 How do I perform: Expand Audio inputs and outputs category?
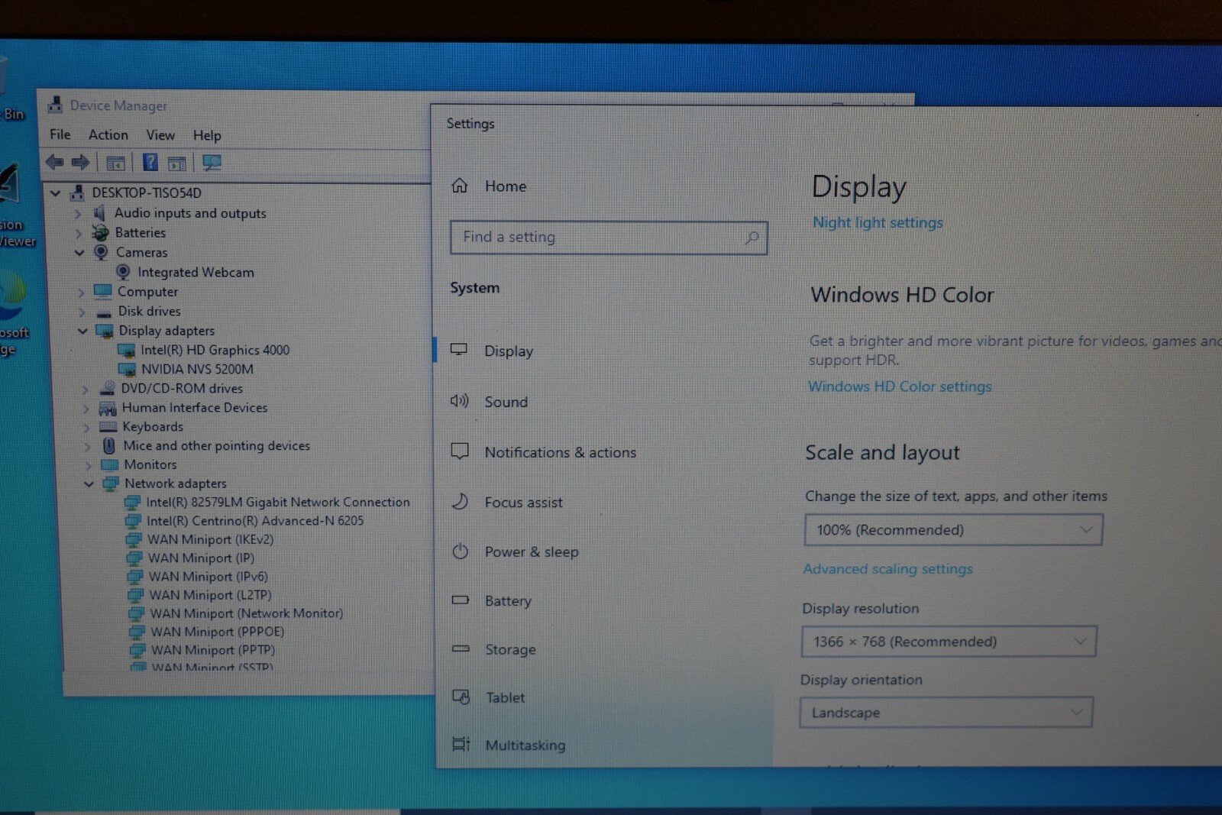coord(78,214)
